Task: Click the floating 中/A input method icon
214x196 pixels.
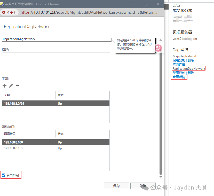Action: pyautogui.click(x=158, y=48)
